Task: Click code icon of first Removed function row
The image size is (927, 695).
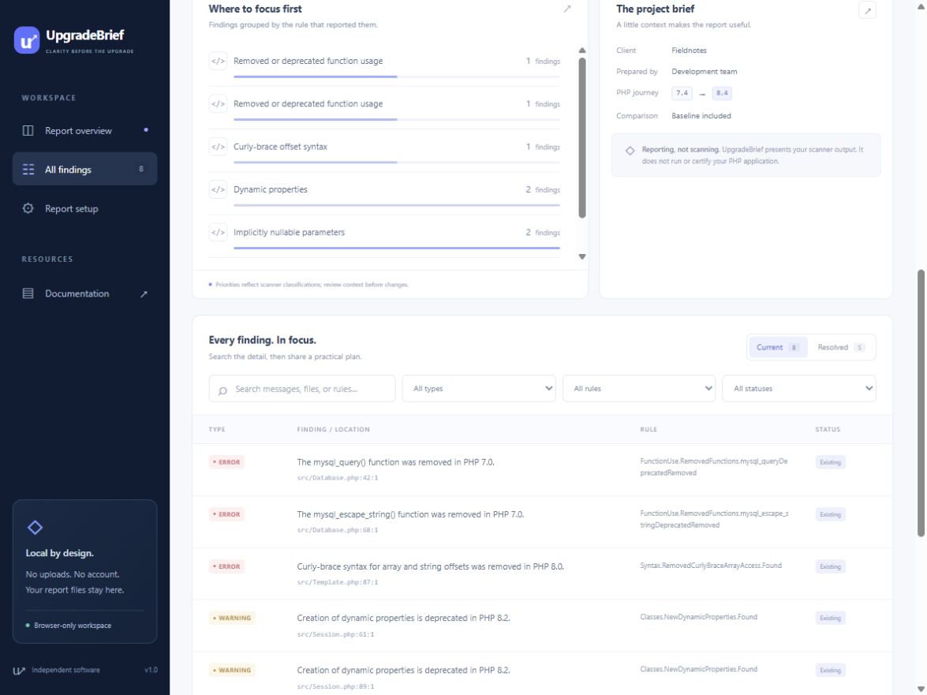Action: click(x=219, y=61)
